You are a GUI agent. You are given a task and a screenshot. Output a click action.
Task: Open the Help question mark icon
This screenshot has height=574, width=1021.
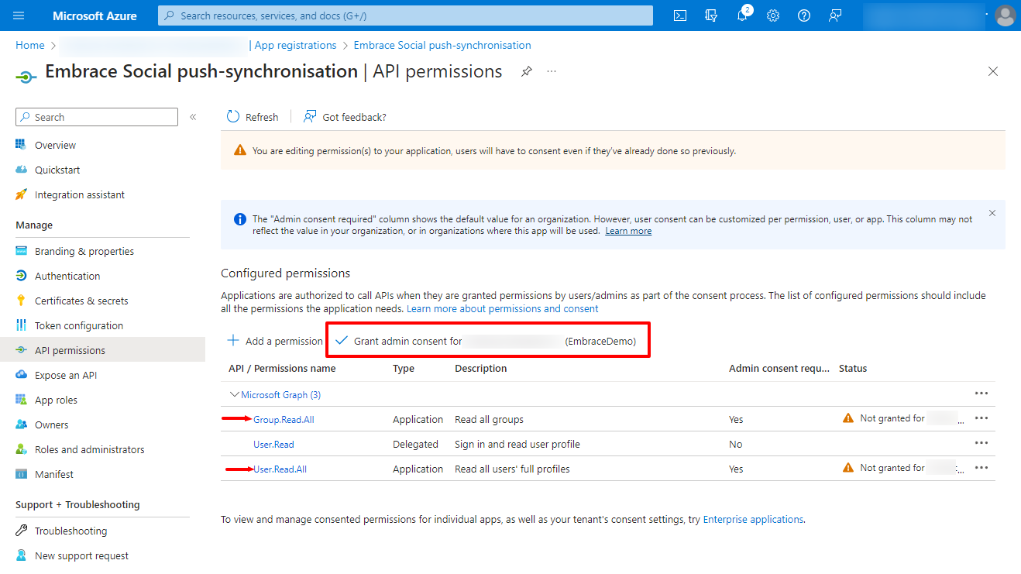tap(804, 15)
